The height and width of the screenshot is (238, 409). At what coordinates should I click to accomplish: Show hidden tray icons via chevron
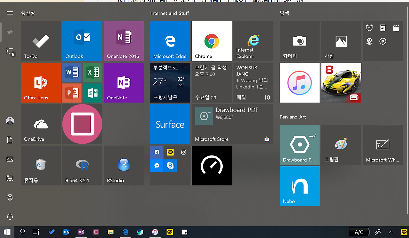click(391, 232)
